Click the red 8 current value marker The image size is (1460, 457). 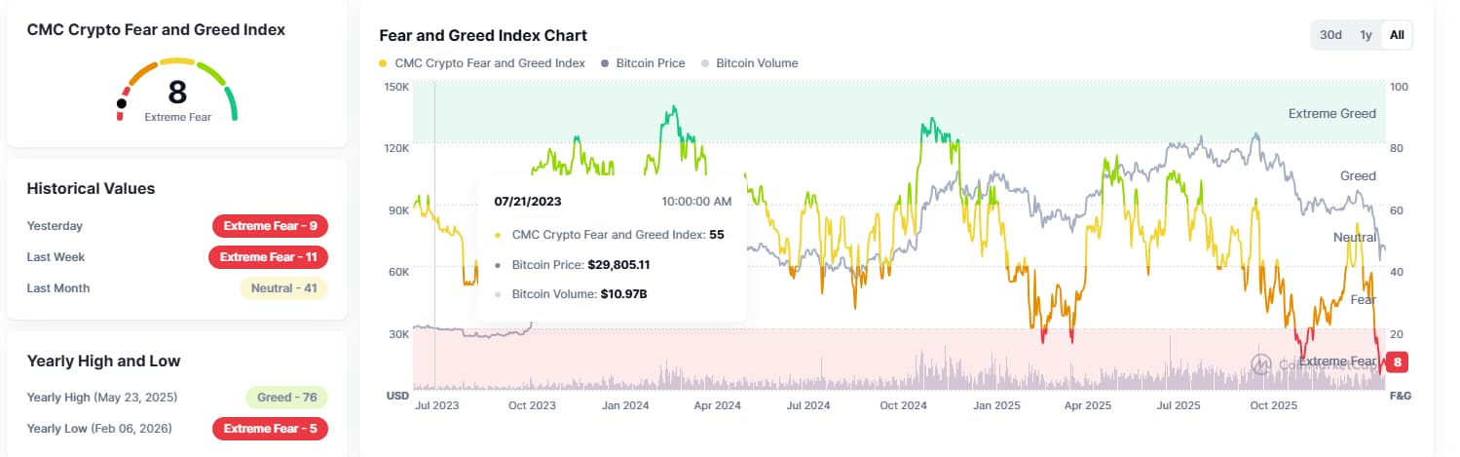1397,362
